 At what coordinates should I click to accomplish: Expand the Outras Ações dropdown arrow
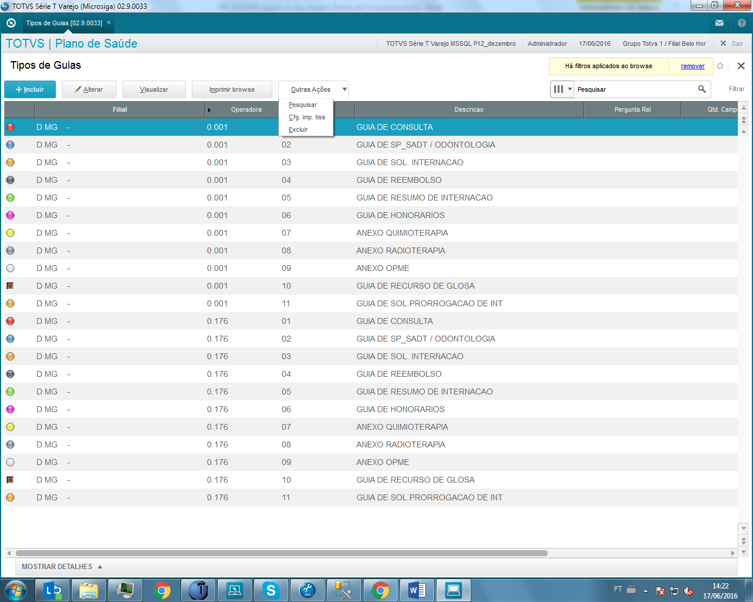click(345, 89)
